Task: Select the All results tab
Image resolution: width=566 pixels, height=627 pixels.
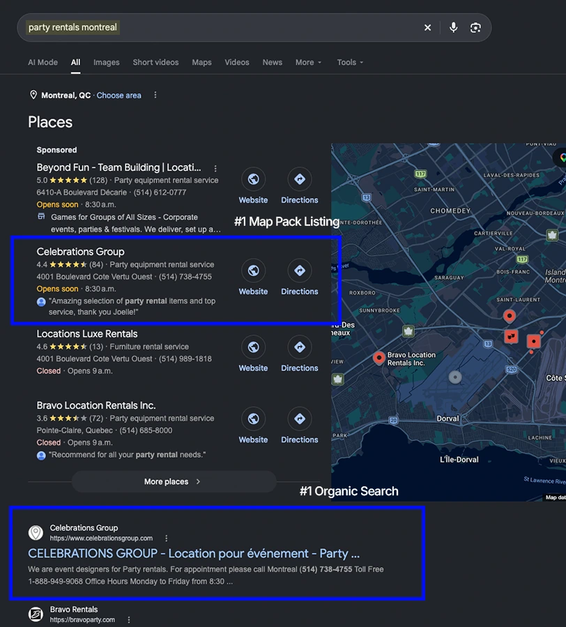Action: [x=75, y=63]
